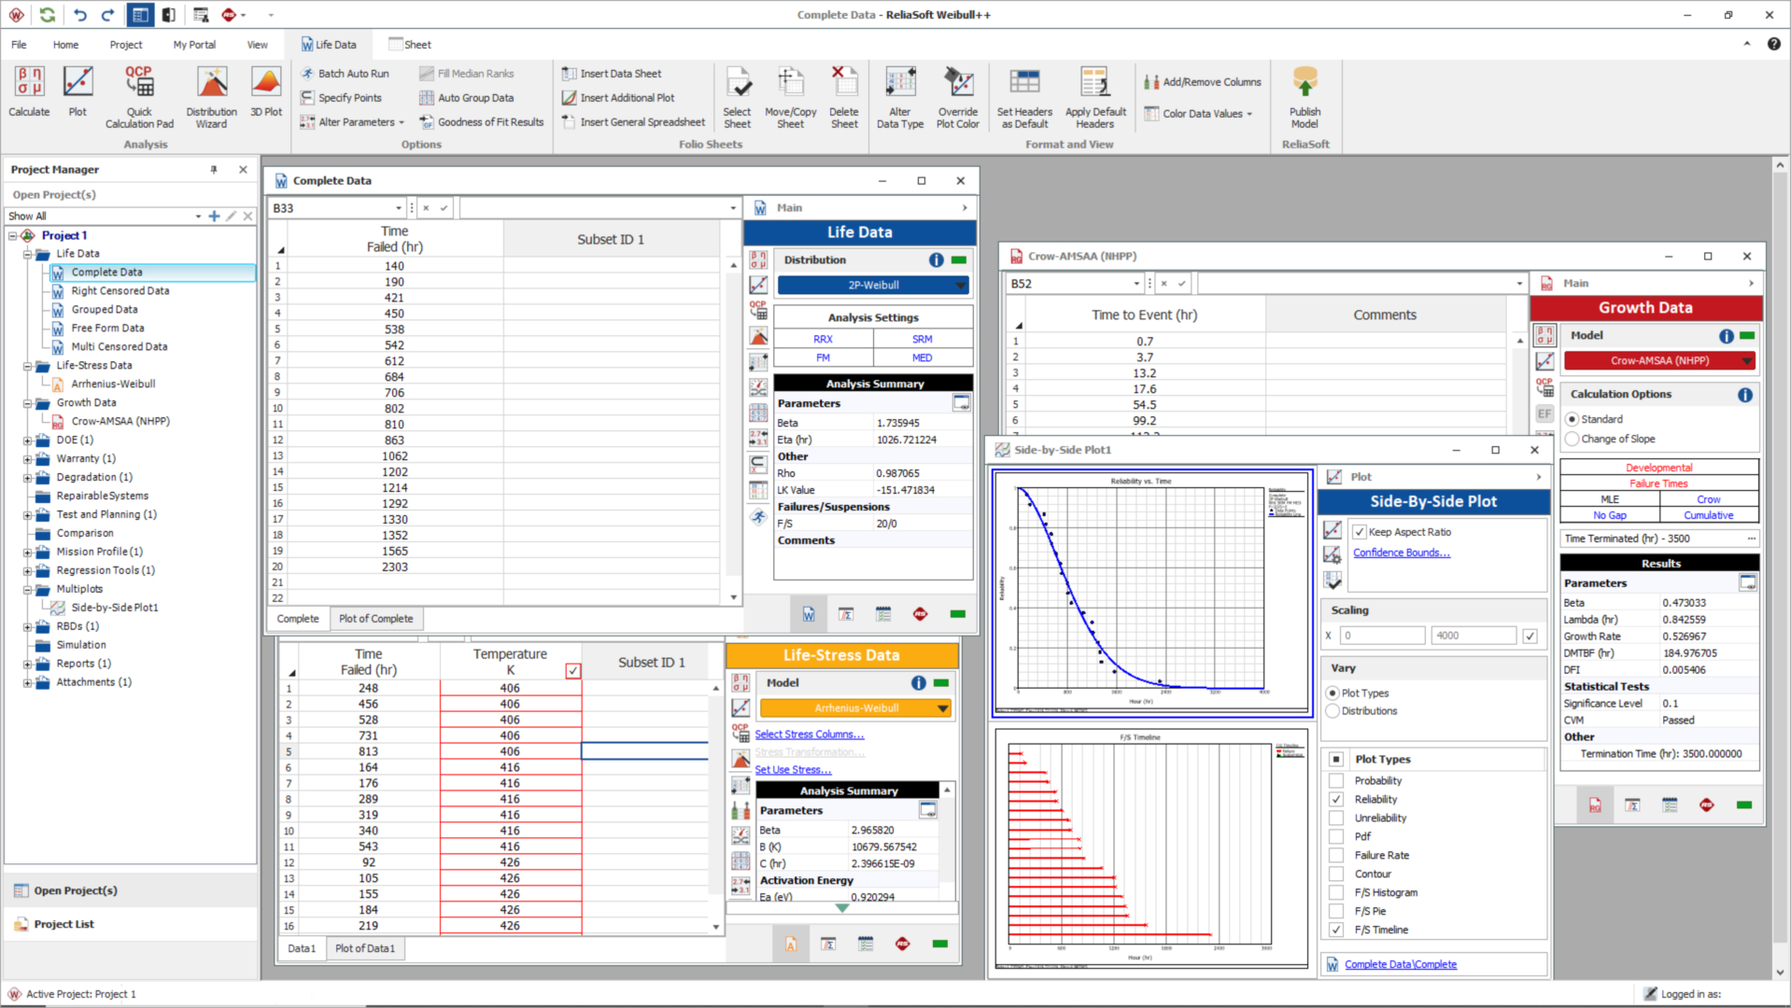
Task: Click Auto Group Data
Action: [467, 98]
